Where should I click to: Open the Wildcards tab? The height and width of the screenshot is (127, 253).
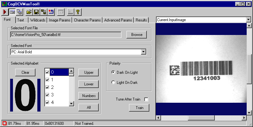click(x=38, y=20)
